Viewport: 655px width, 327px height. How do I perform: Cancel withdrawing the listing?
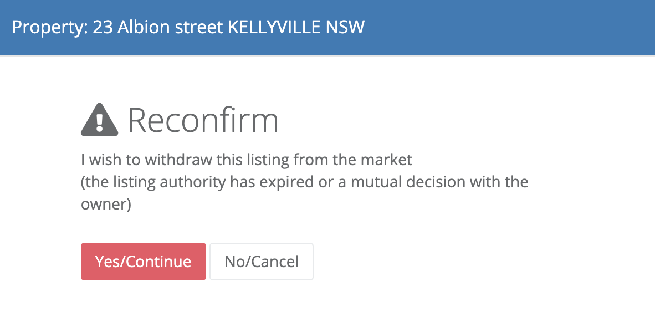pos(262,262)
